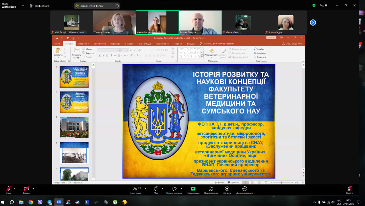Image resolution: width=365 pixels, height=206 pixels.
Task: Show next participants with the blue arrow
Action: point(313,22)
